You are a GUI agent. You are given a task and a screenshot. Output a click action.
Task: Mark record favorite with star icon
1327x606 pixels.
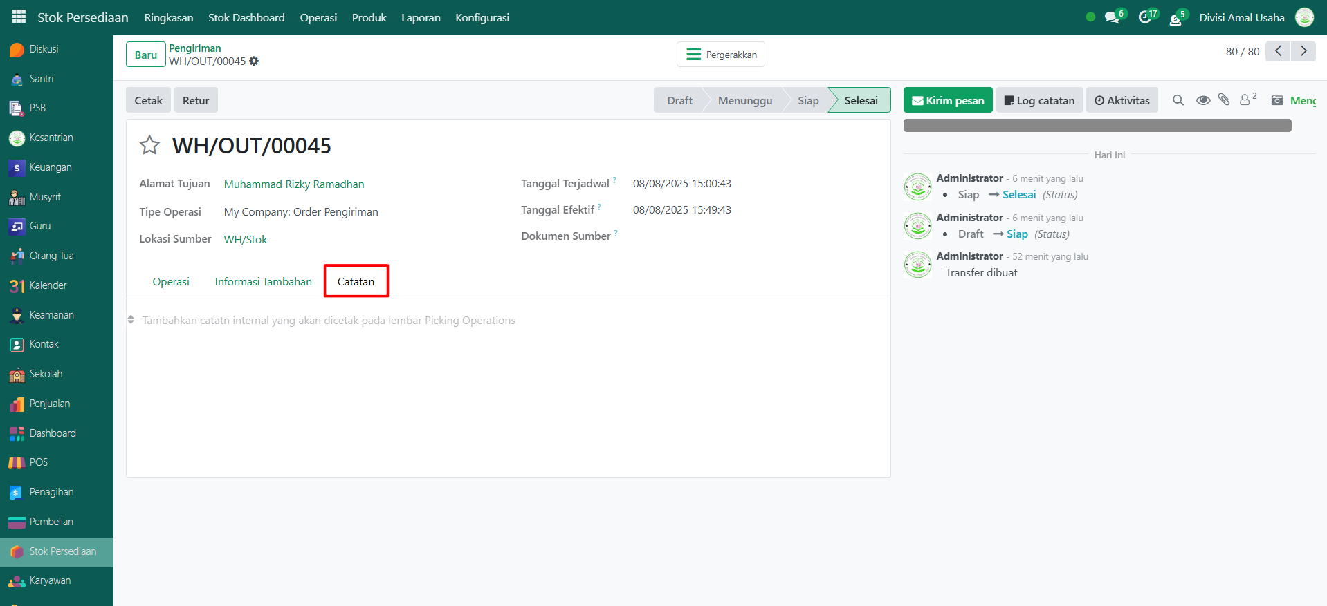[149, 145]
